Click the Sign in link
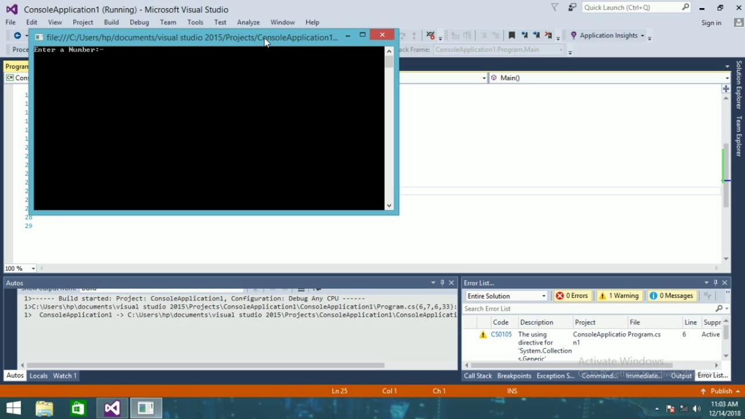Image resolution: width=745 pixels, height=419 pixels. (711, 23)
